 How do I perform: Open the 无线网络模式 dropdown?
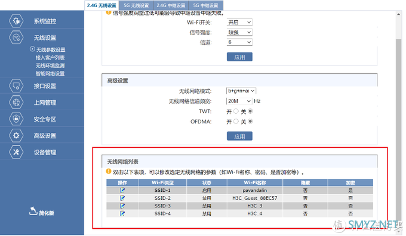click(241, 91)
